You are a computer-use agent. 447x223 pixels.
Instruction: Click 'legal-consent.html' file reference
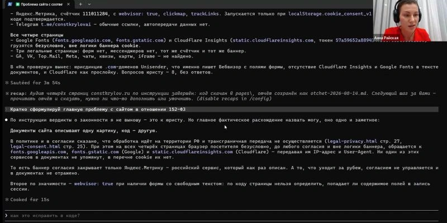click(35, 147)
